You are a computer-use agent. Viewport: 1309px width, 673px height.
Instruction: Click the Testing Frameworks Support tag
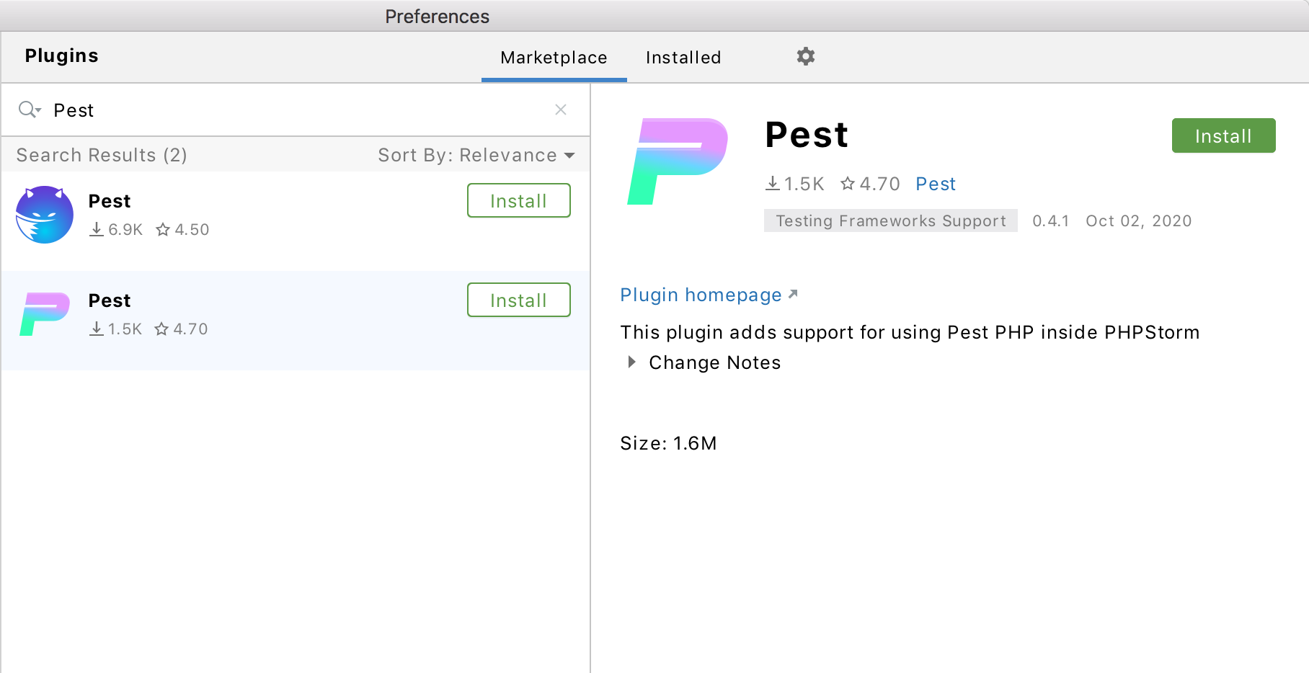pyautogui.click(x=891, y=220)
